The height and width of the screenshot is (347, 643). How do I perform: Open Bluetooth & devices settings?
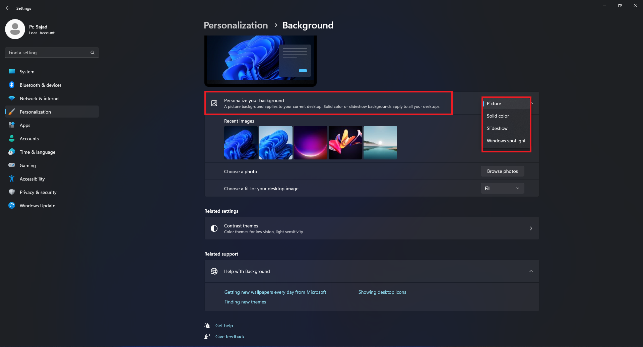52,85
